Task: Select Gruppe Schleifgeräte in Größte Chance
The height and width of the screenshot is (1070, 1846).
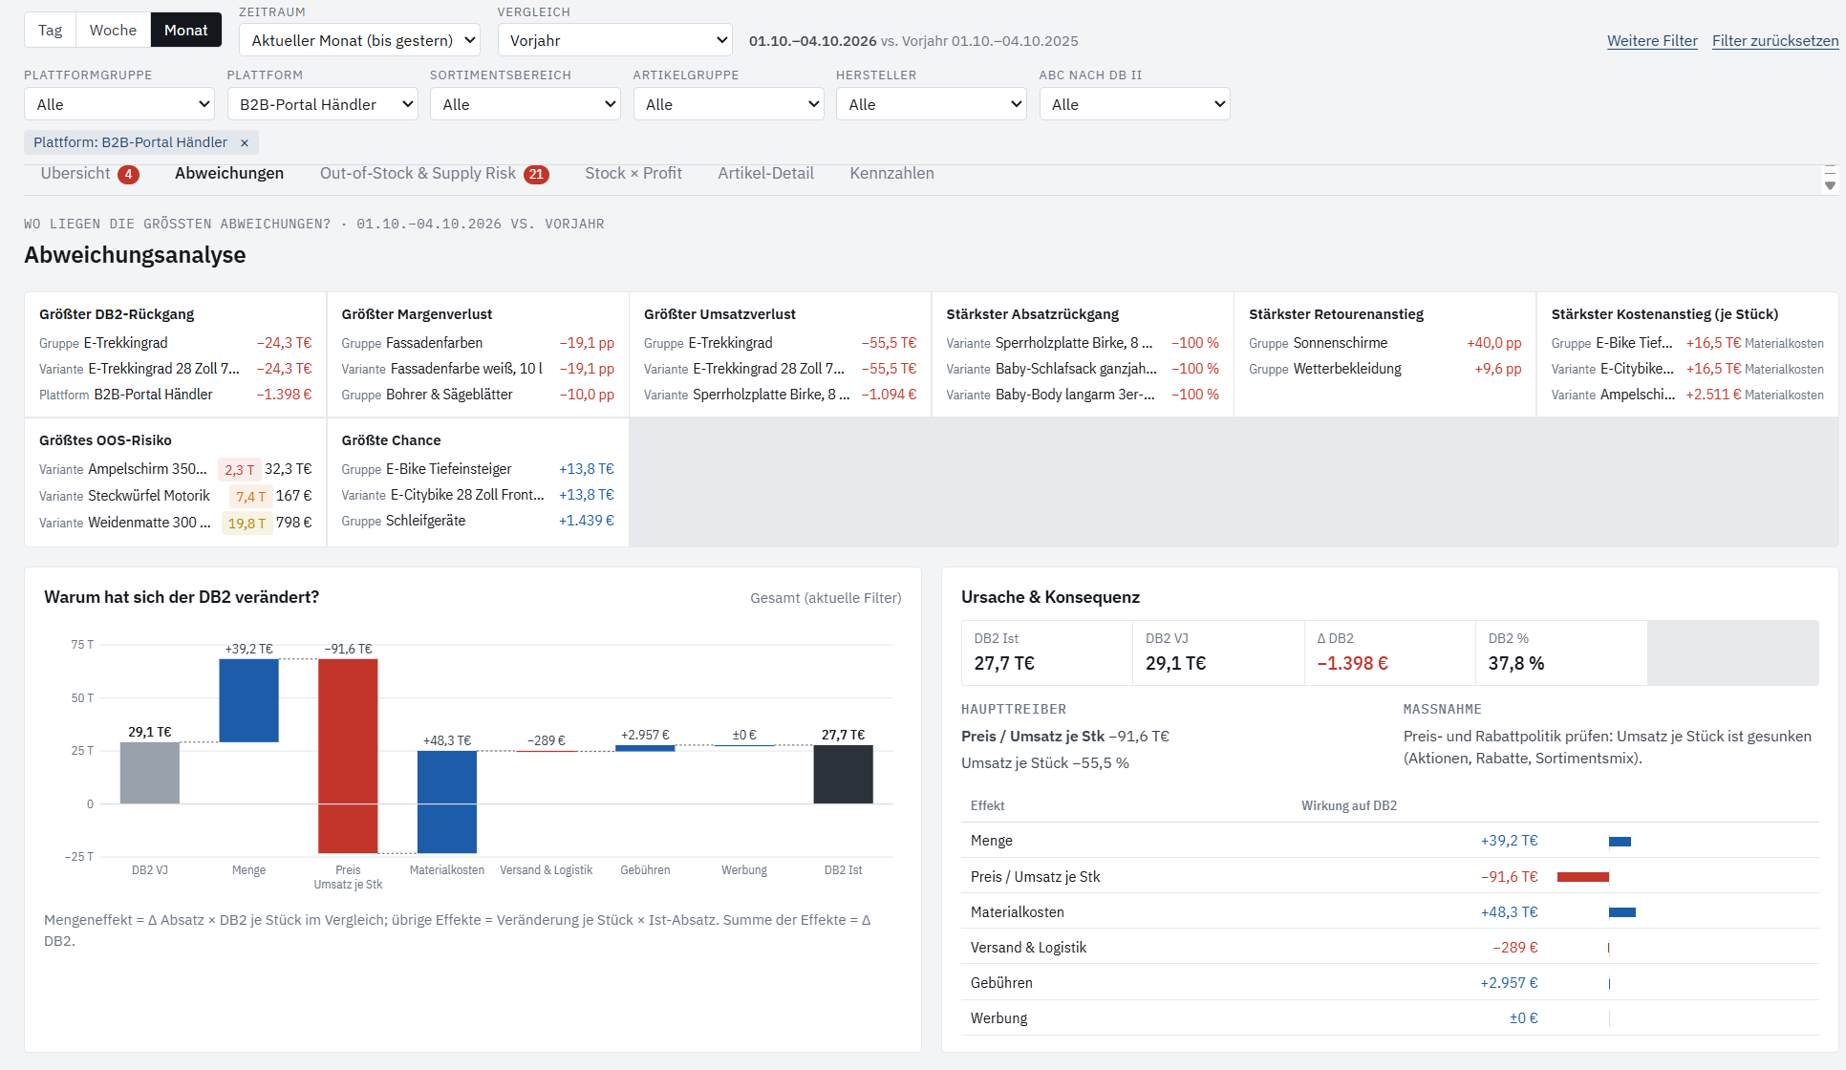Action: [478, 521]
